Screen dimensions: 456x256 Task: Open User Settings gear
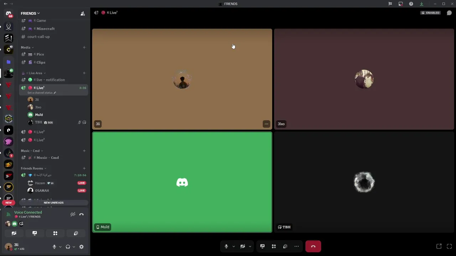82,247
